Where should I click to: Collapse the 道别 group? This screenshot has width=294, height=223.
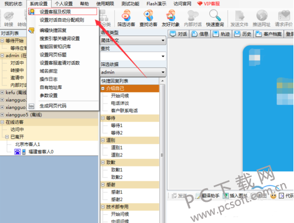103,140
